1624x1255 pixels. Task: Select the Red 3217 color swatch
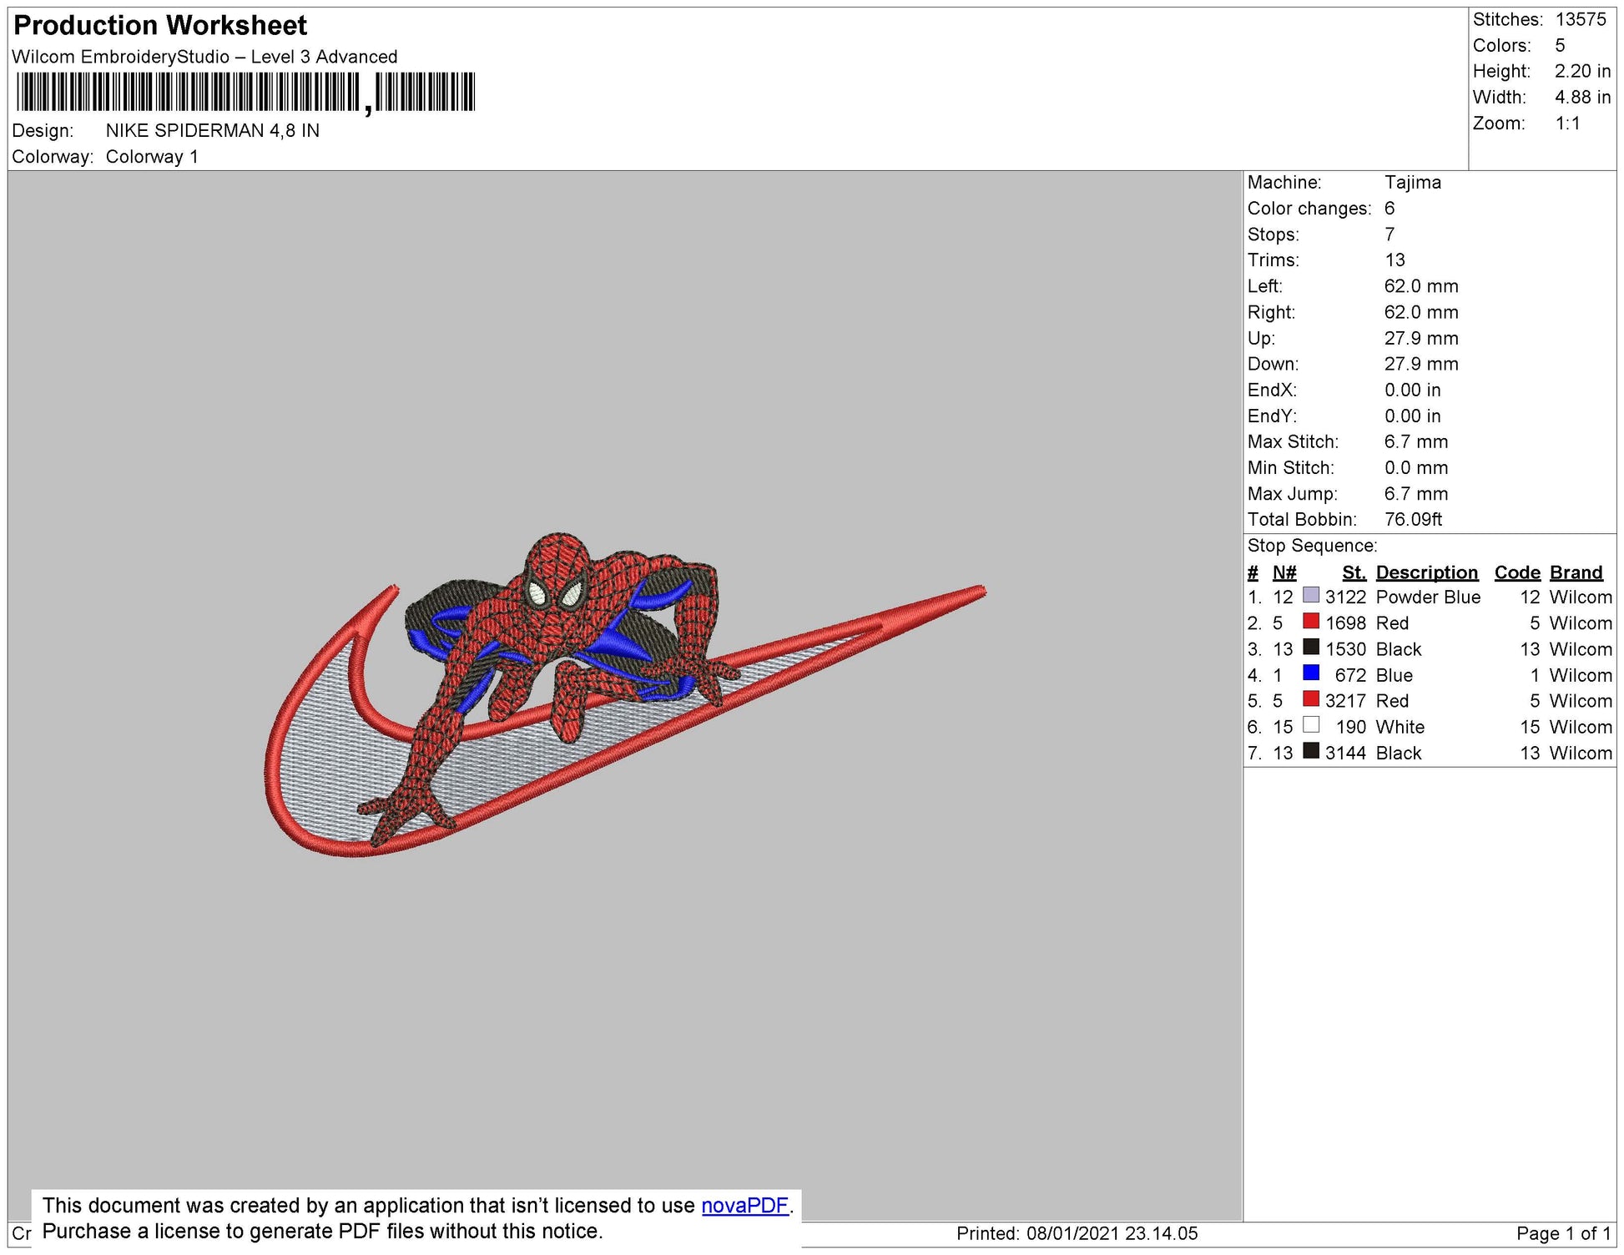1311,699
